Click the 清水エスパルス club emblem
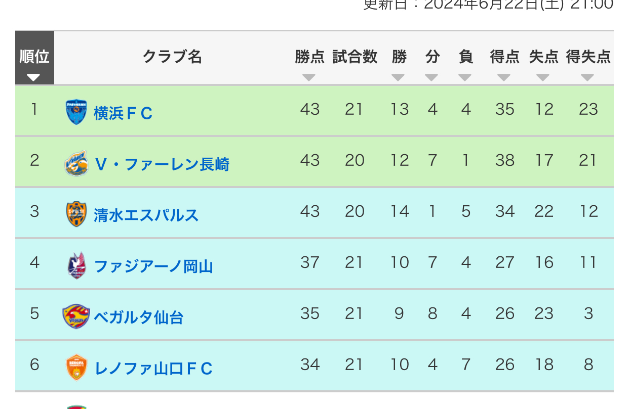This screenshot has width=629, height=409. (x=76, y=214)
